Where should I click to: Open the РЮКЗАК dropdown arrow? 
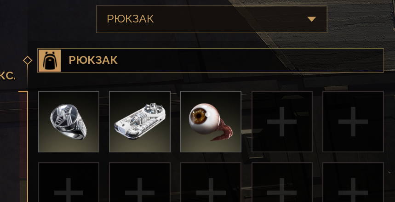click(x=312, y=19)
